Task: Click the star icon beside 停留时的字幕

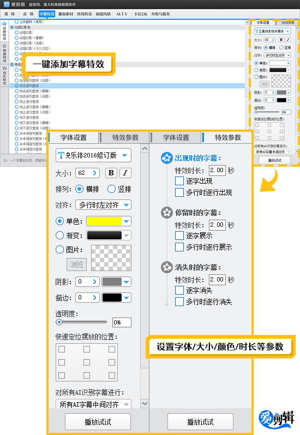Action: (x=167, y=213)
